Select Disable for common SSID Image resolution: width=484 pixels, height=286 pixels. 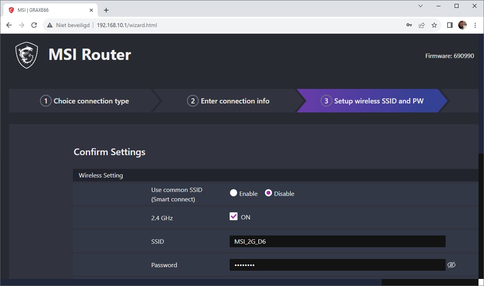click(268, 193)
